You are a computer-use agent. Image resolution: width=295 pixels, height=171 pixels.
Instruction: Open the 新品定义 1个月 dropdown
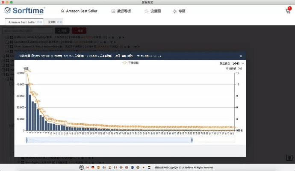coord(232,63)
